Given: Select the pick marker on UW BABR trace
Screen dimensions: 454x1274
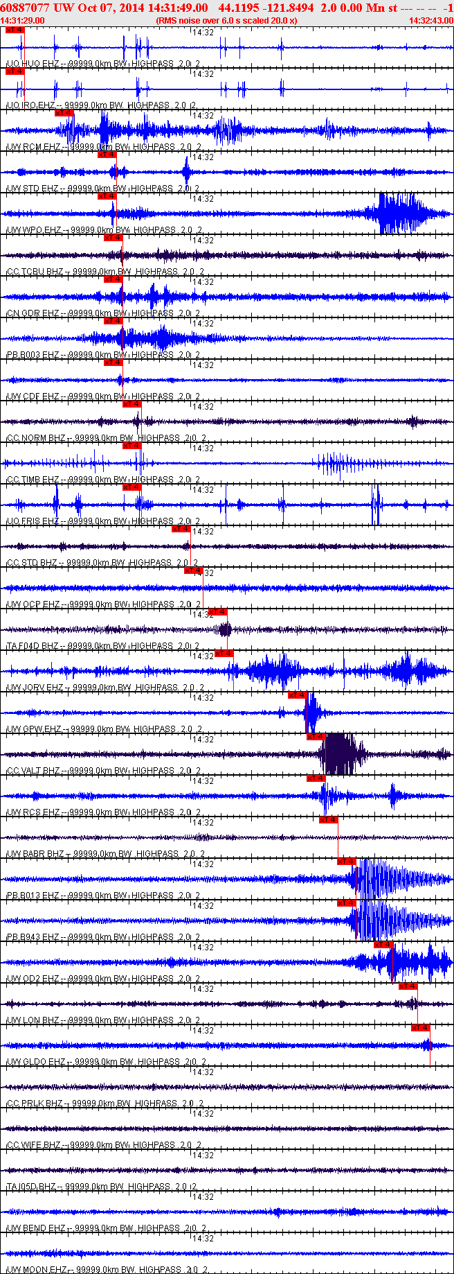Looking at the screenshot, I should (x=328, y=820).
